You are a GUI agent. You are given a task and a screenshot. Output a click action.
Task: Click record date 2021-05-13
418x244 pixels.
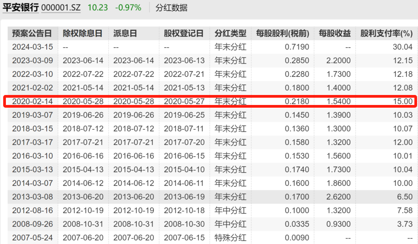184,88
